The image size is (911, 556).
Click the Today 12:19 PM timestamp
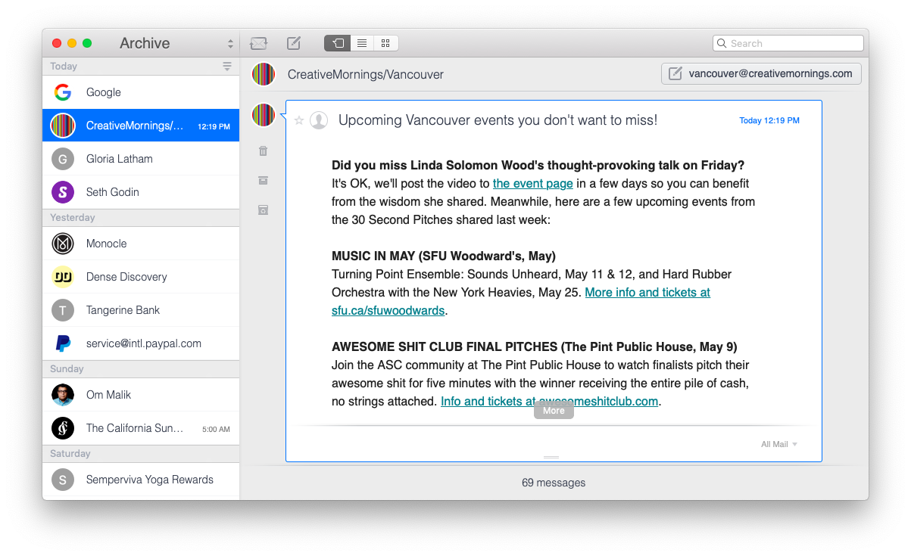pyautogui.click(x=769, y=120)
